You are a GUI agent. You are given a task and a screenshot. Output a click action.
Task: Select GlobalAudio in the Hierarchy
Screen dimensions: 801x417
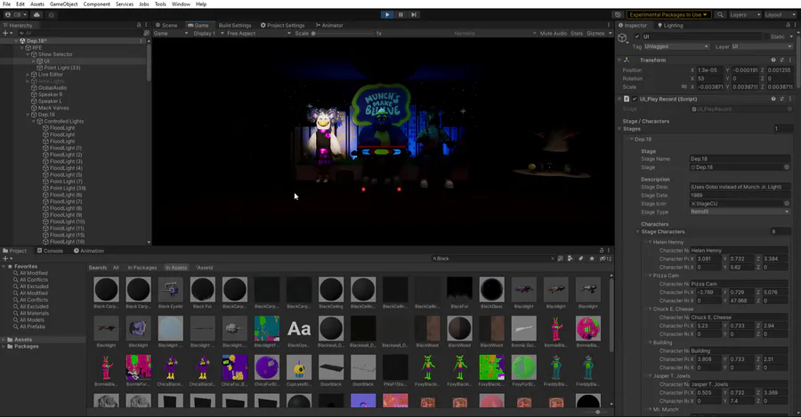coord(53,88)
